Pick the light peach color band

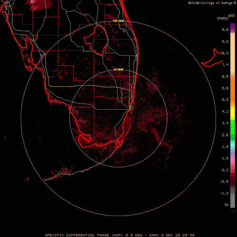233,54
